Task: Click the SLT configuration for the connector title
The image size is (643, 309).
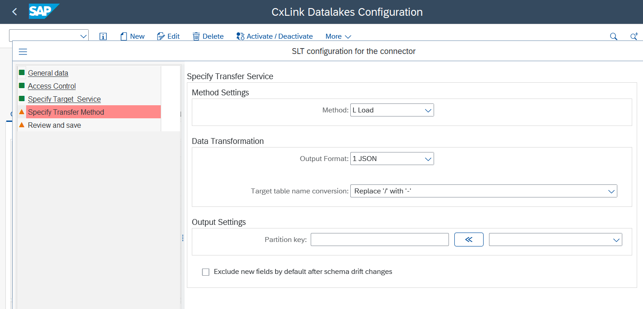Action: click(354, 51)
